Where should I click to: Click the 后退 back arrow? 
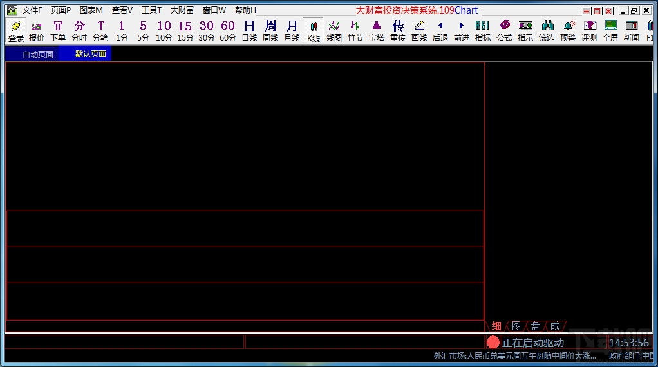coord(440,31)
